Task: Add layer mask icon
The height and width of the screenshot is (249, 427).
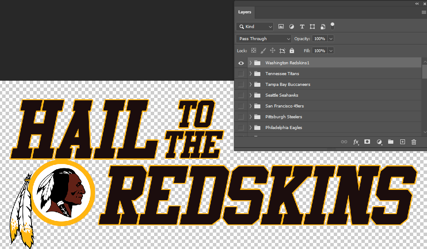Action: pyautogui.click(x=367, y=142)
